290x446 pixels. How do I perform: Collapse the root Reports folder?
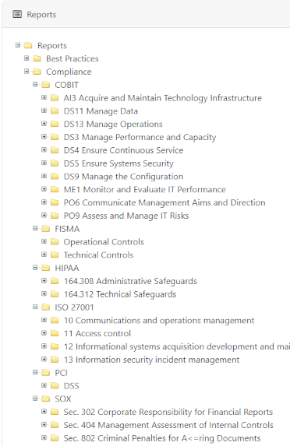(18, 45)
